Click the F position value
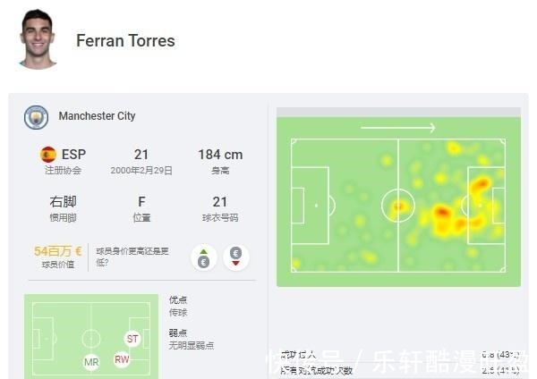 (141, 202)
